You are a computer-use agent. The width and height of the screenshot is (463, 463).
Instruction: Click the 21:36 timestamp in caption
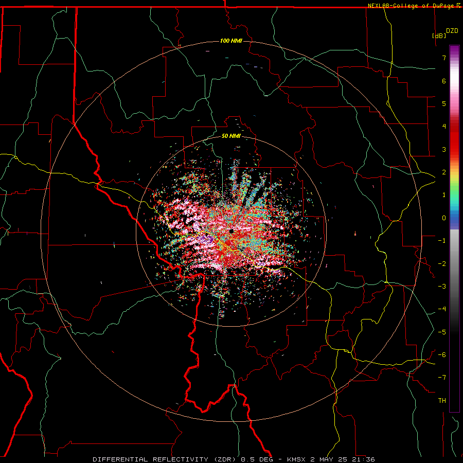click(x=364, y=459)
